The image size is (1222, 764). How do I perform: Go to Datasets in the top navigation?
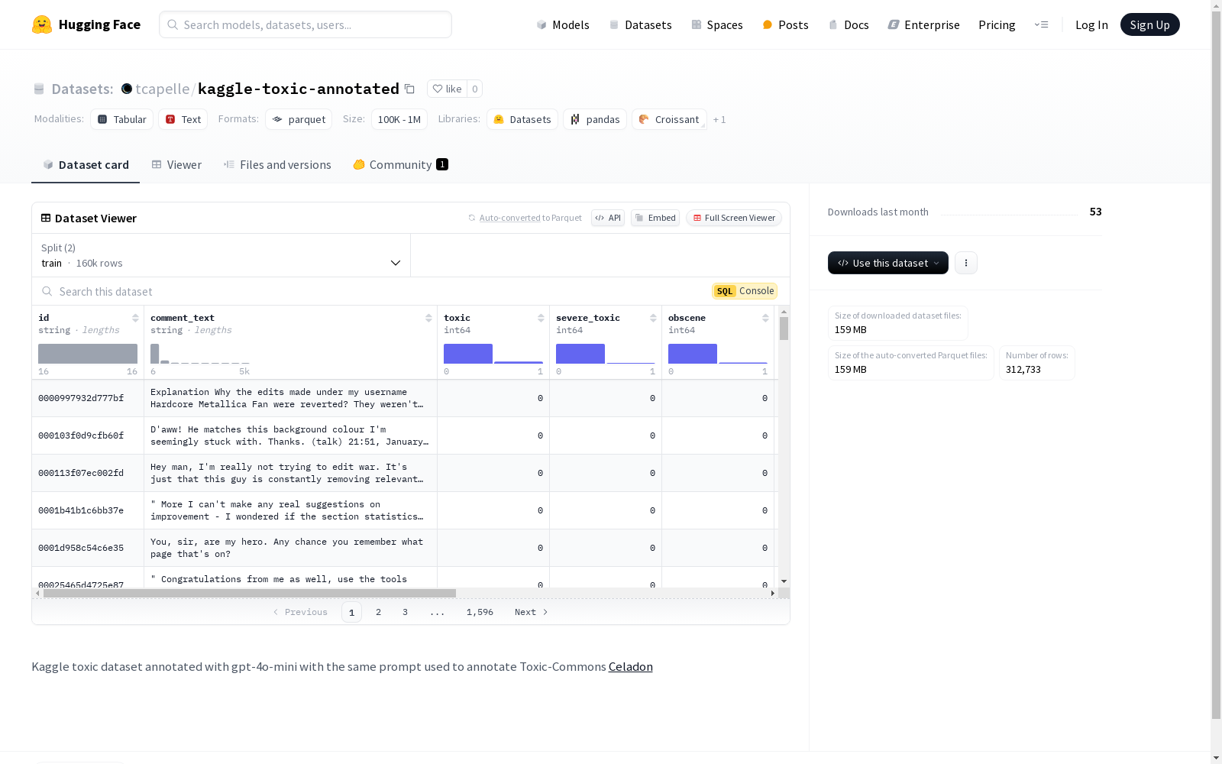pyautogui.click(x=640, y=24)
